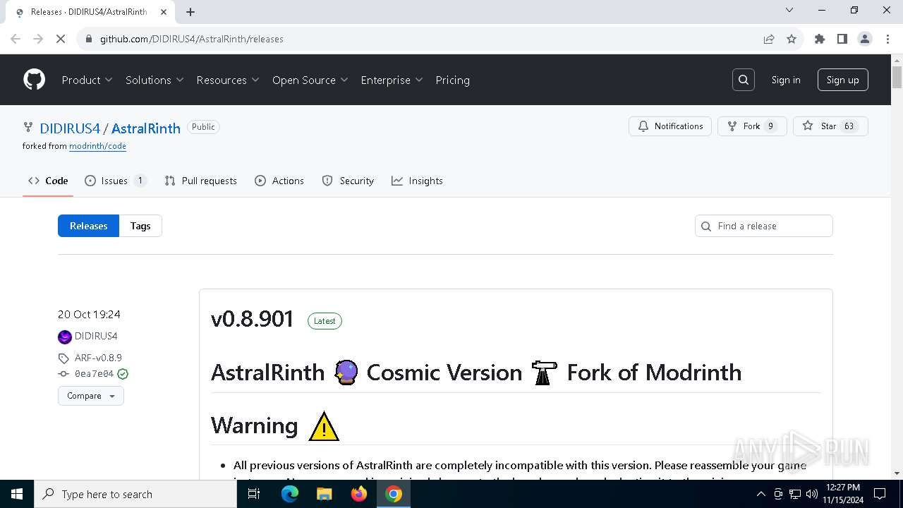Open the AstralRinth repository link
The width and height of the screenshot is (903, 508).
(x=146, y=128)
